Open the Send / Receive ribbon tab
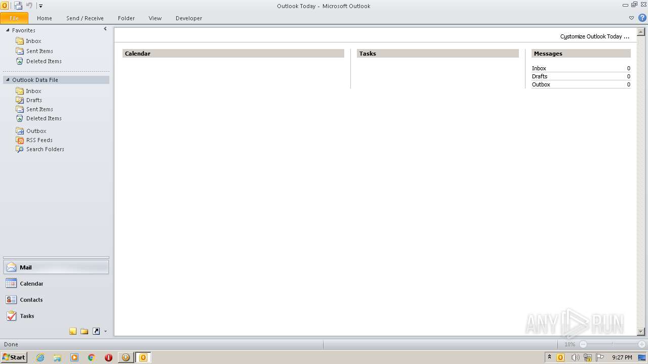The width and height of the screenshot is (648, 364). 85,18
